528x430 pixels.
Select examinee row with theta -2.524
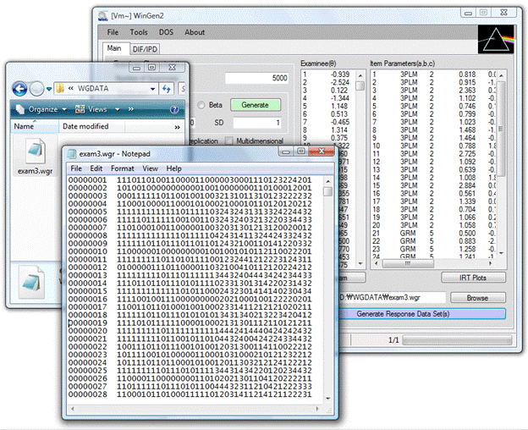click(327, 82)
